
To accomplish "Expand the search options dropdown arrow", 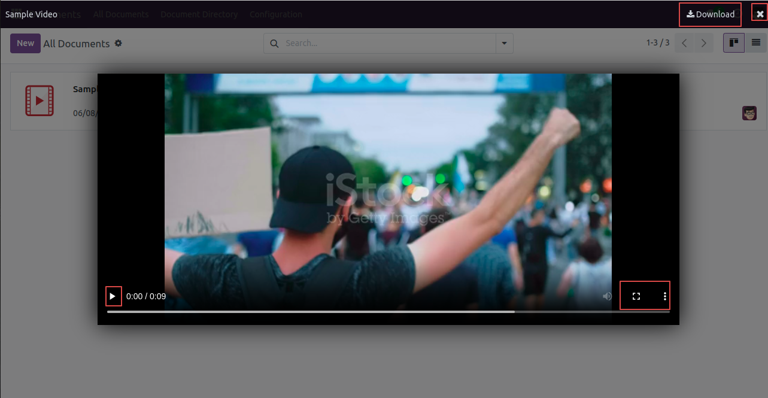I will click(504, 43).
